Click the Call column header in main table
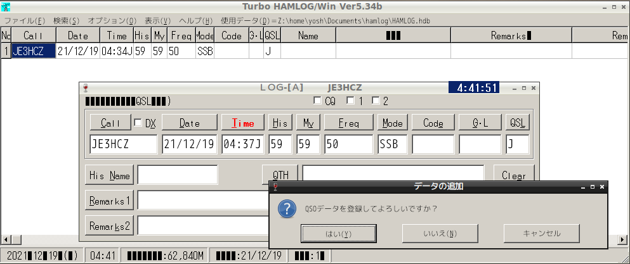 34,35
